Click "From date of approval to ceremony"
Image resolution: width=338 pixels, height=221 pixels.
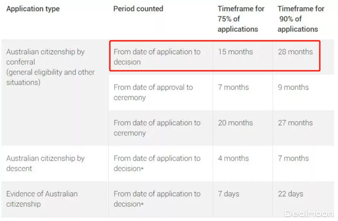(153, 92)
